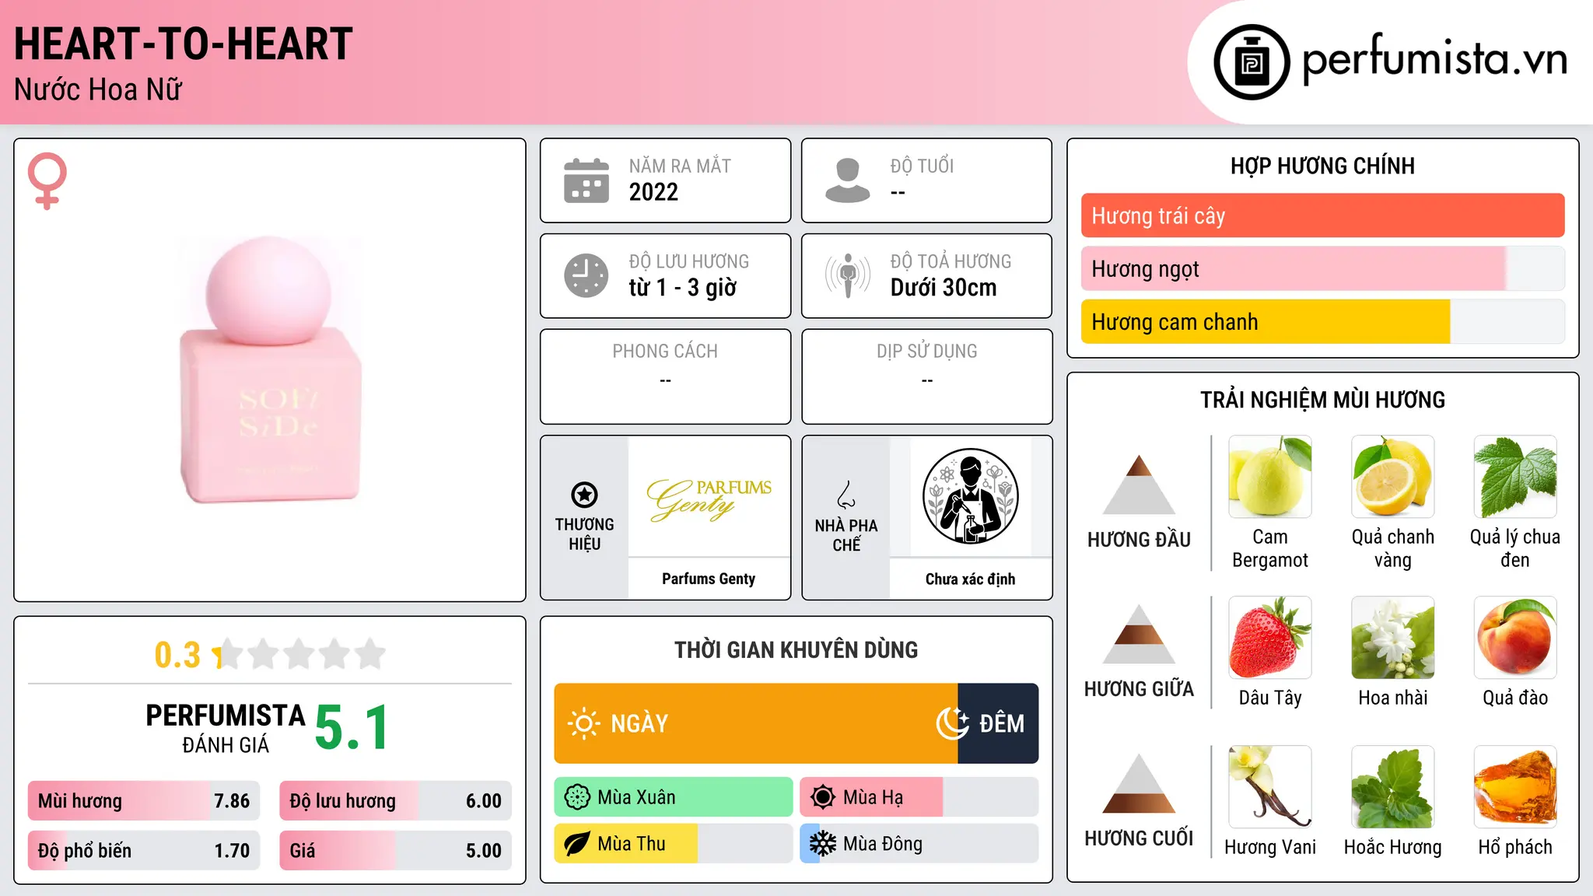
Task: Select the Quả đào peach image
Action: point(1515,638)
